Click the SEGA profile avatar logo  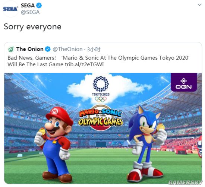coord(10,9)
